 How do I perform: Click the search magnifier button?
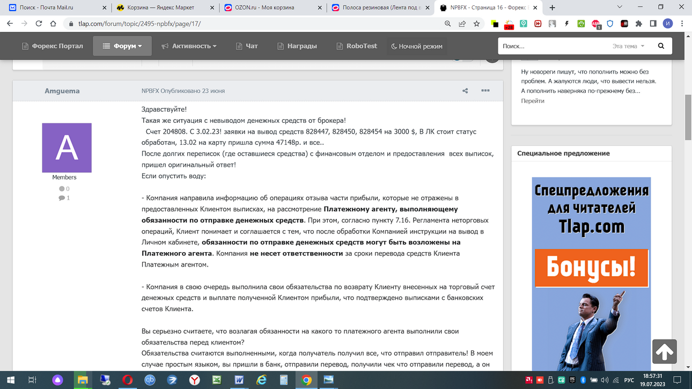coord(661,46)
